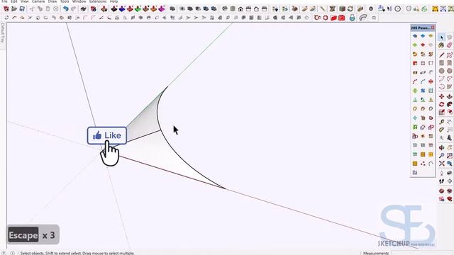The height and width of the screenshot is (255, 454).
Task: Select the Circle tool
Action: point(441,71)
